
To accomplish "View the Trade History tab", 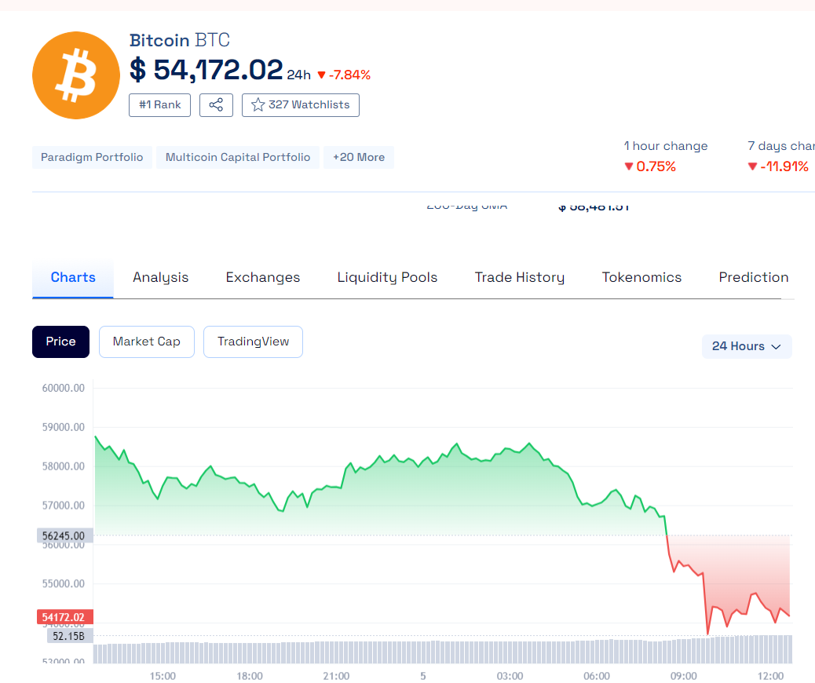I will point(519,276).
